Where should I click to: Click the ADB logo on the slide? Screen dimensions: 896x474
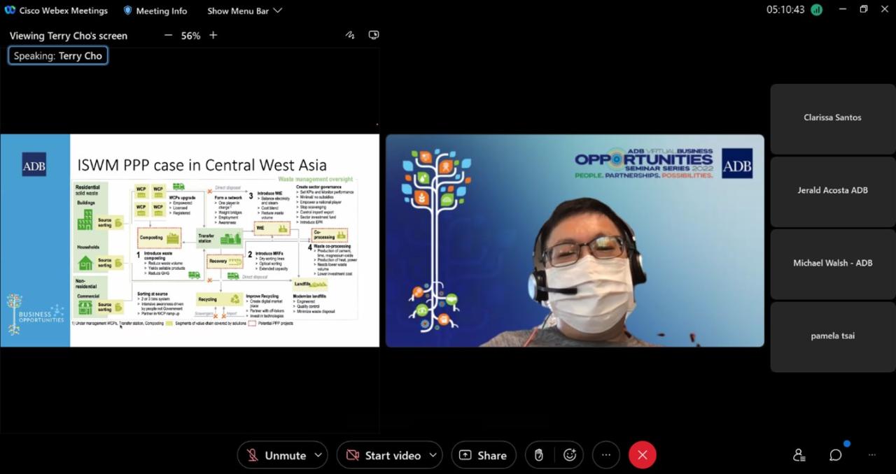pyautogui.click(x=34, y=164)
